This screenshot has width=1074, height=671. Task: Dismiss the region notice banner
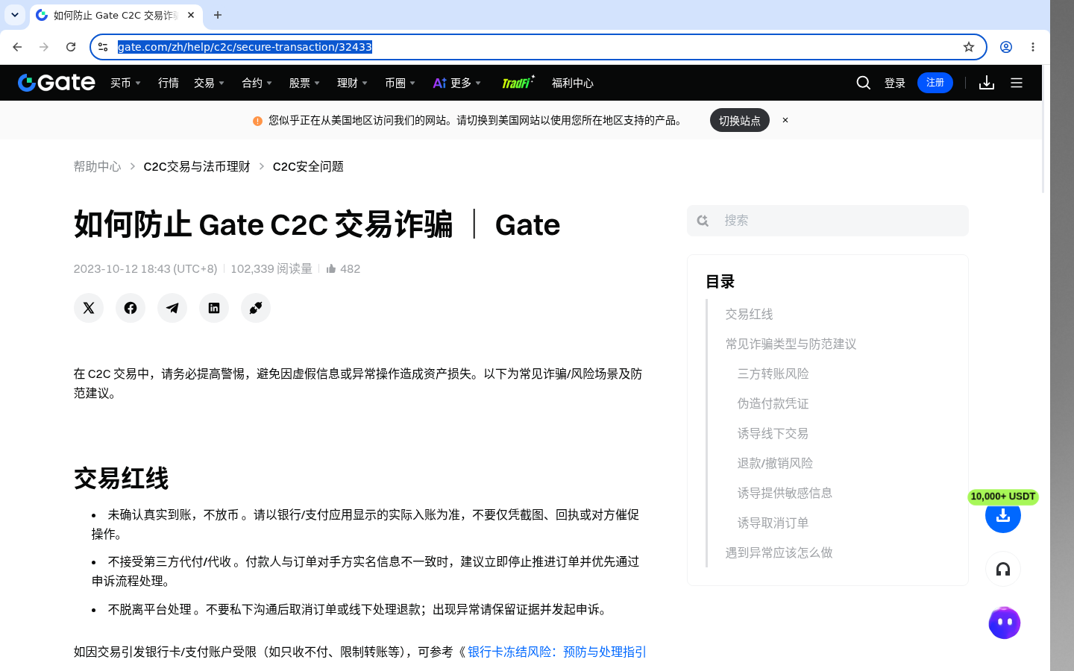(x=785, y=120)
